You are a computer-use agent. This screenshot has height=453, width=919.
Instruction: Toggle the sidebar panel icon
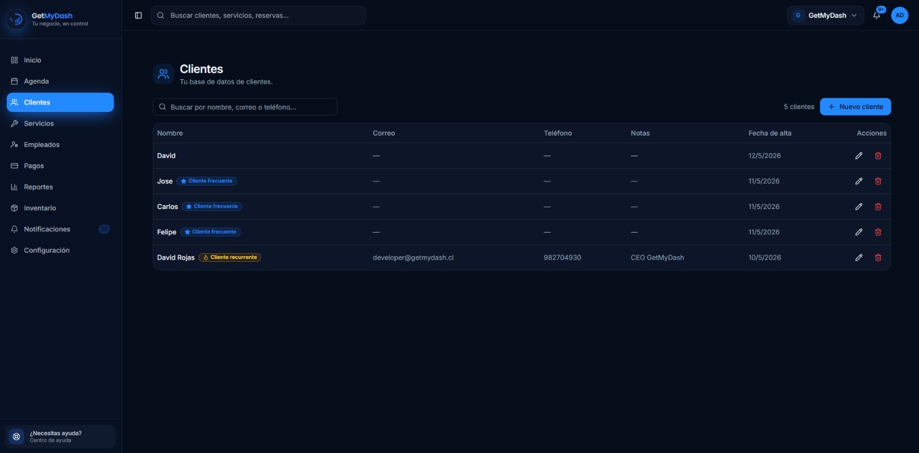pos(138,16)
